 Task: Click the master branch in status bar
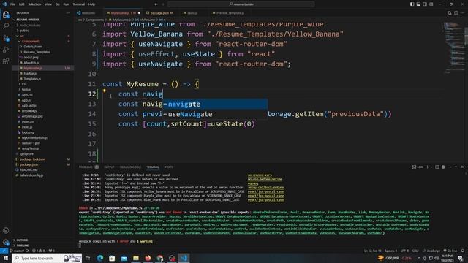[x=18, y=251]
